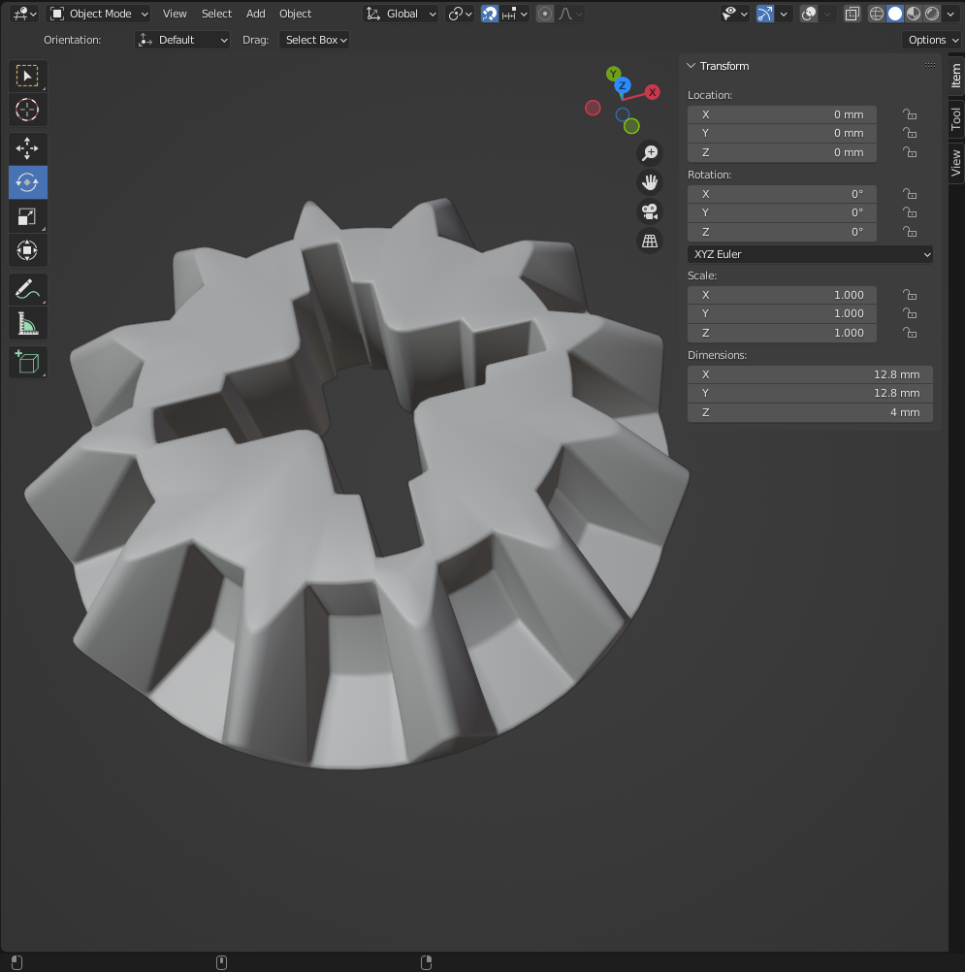The image size is (965, 972).
Task: Open Global transform orientation dropdown
Action: [401, 14]
